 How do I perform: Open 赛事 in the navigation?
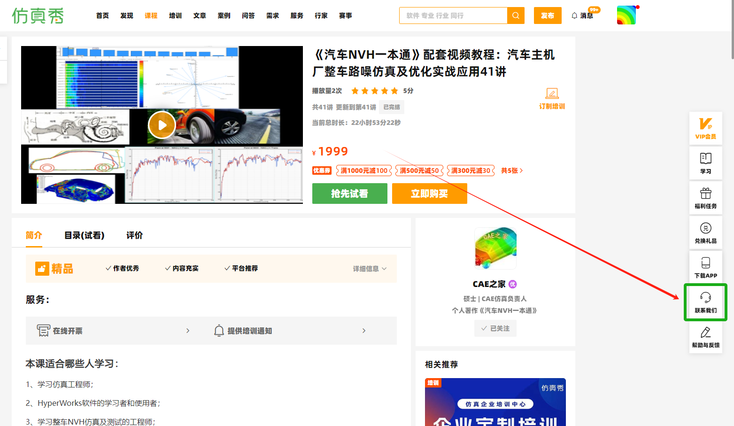(346, 15)
